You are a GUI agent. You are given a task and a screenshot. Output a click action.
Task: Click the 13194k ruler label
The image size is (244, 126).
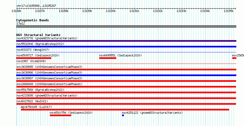pos(205,11)
